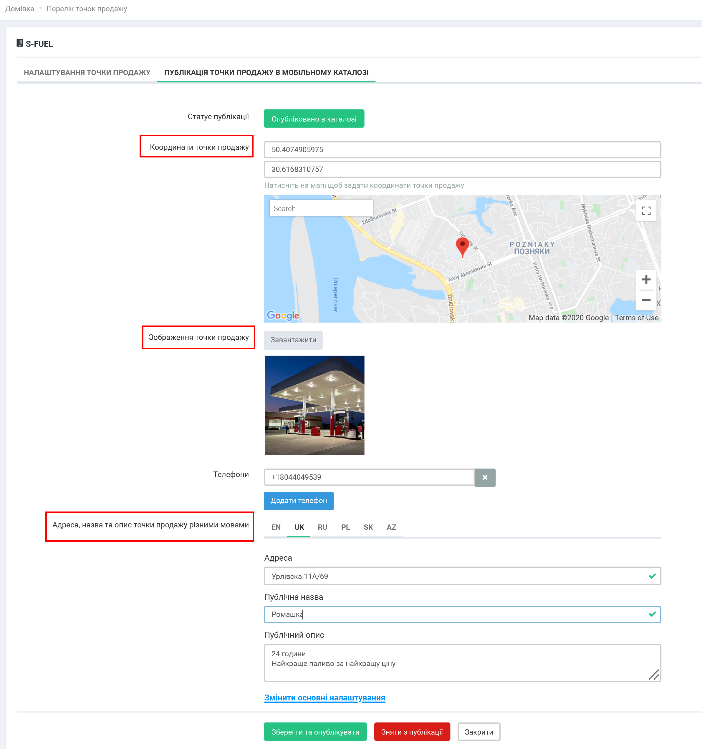702x749 pixels.
Task: Open Змінити основні налаштування link
Action: pyautogui.click(x=324, y=698)
